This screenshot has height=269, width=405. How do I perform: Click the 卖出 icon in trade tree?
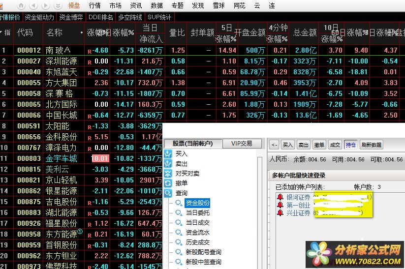[x=168, y=163]
